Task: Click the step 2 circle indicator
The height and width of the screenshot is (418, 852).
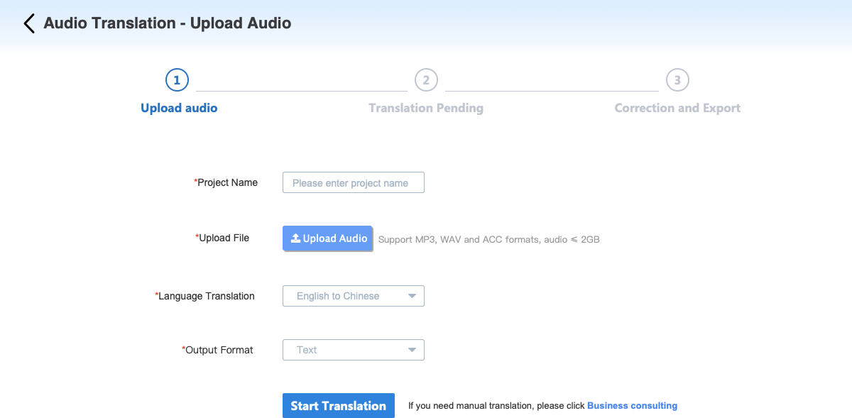Action: pyautogui.click(x=426, y=80)
